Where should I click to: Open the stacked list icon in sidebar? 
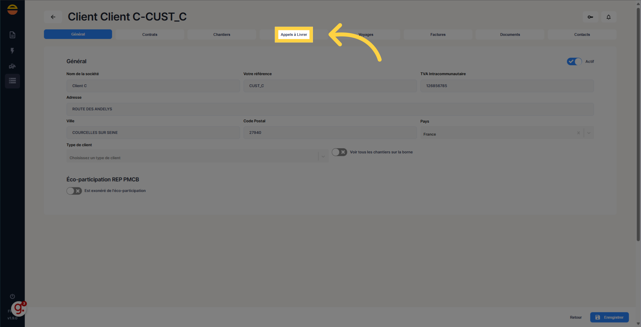pos(12,81)
